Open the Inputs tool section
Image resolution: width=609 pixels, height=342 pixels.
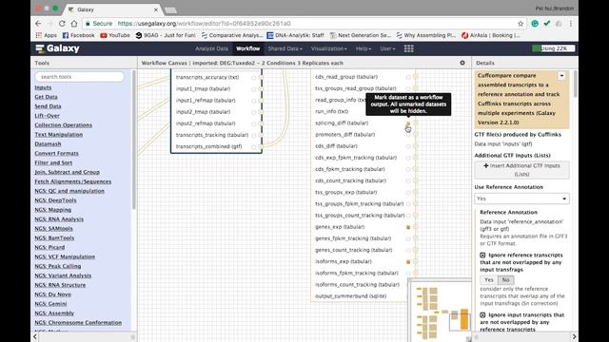tap(43, 87)
